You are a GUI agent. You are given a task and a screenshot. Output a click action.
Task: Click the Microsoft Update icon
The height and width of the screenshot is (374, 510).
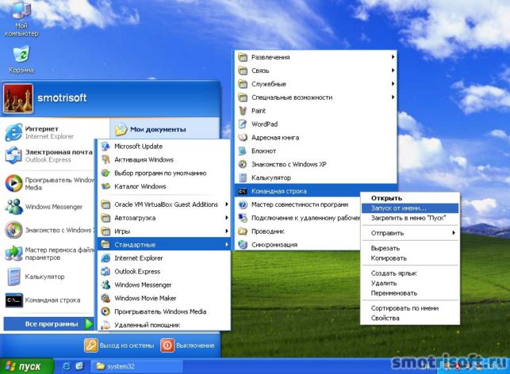click(105, 147)
